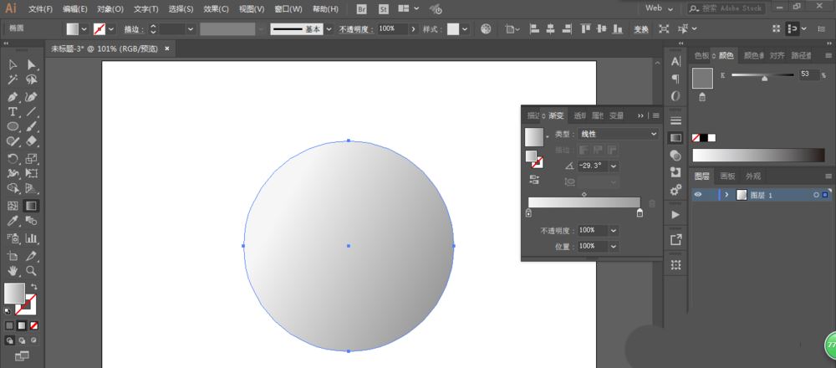Viewport: 836px width, 368px height.
Task: Open the 效果(C) menu
Action: pyautogui.click(x=216, y=9)
